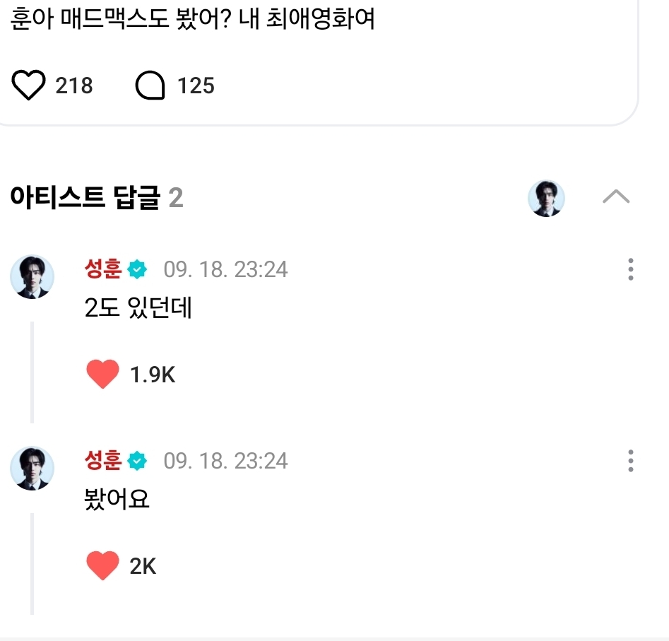Toggle the red heart on the "봤어요" reply
The height and width of the screenshot is (641, 669).
pos(103,566)
